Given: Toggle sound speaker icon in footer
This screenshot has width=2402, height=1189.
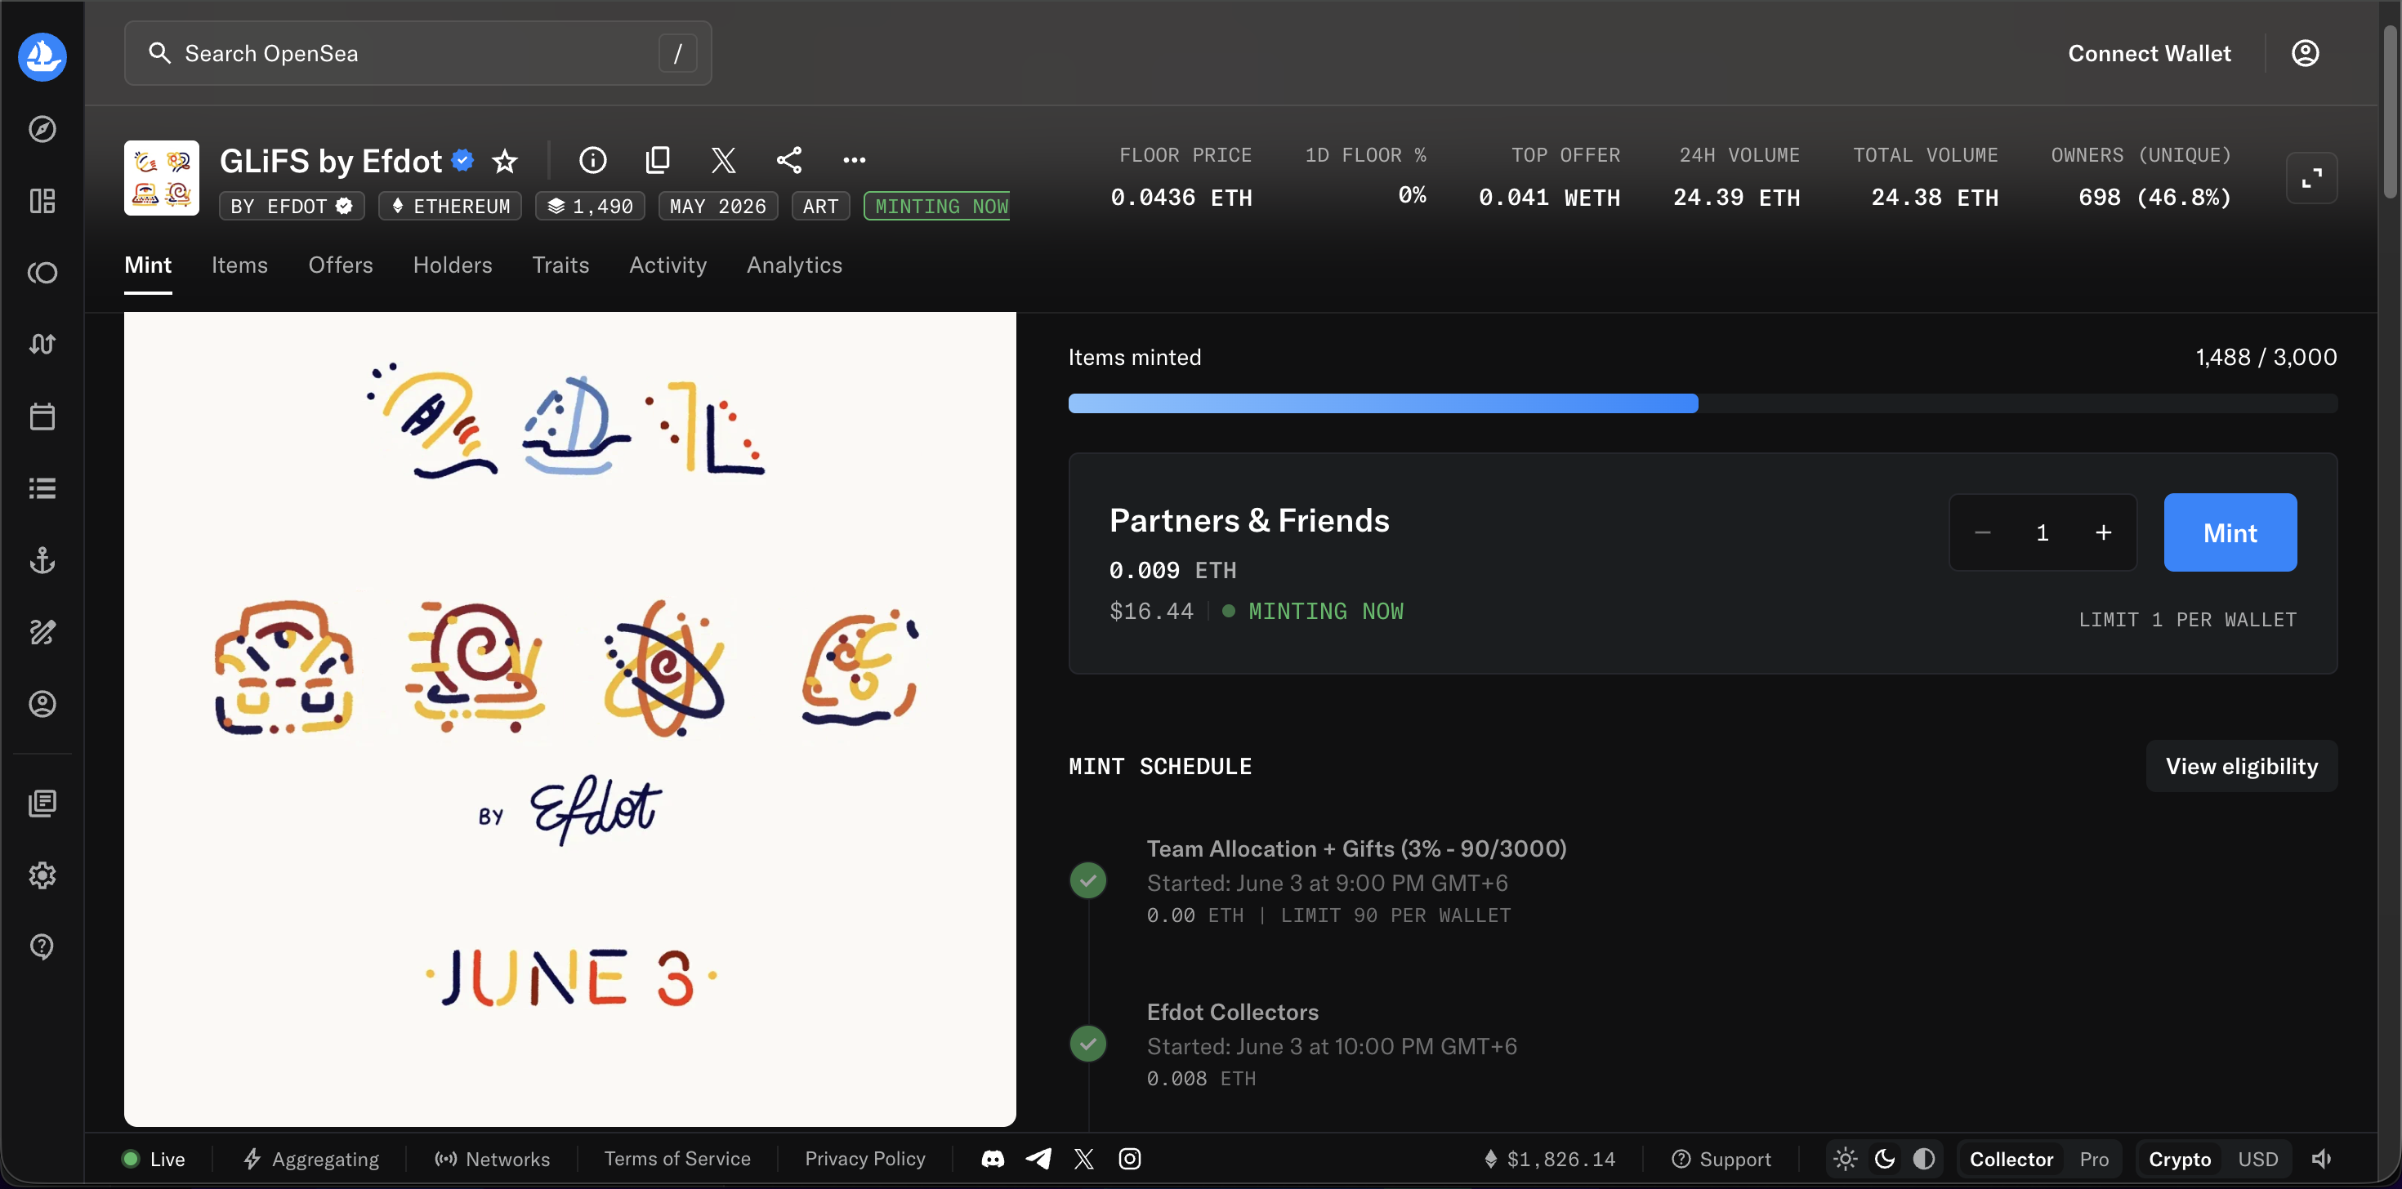Looking at the screenshot, I should pos(2322,1158).
